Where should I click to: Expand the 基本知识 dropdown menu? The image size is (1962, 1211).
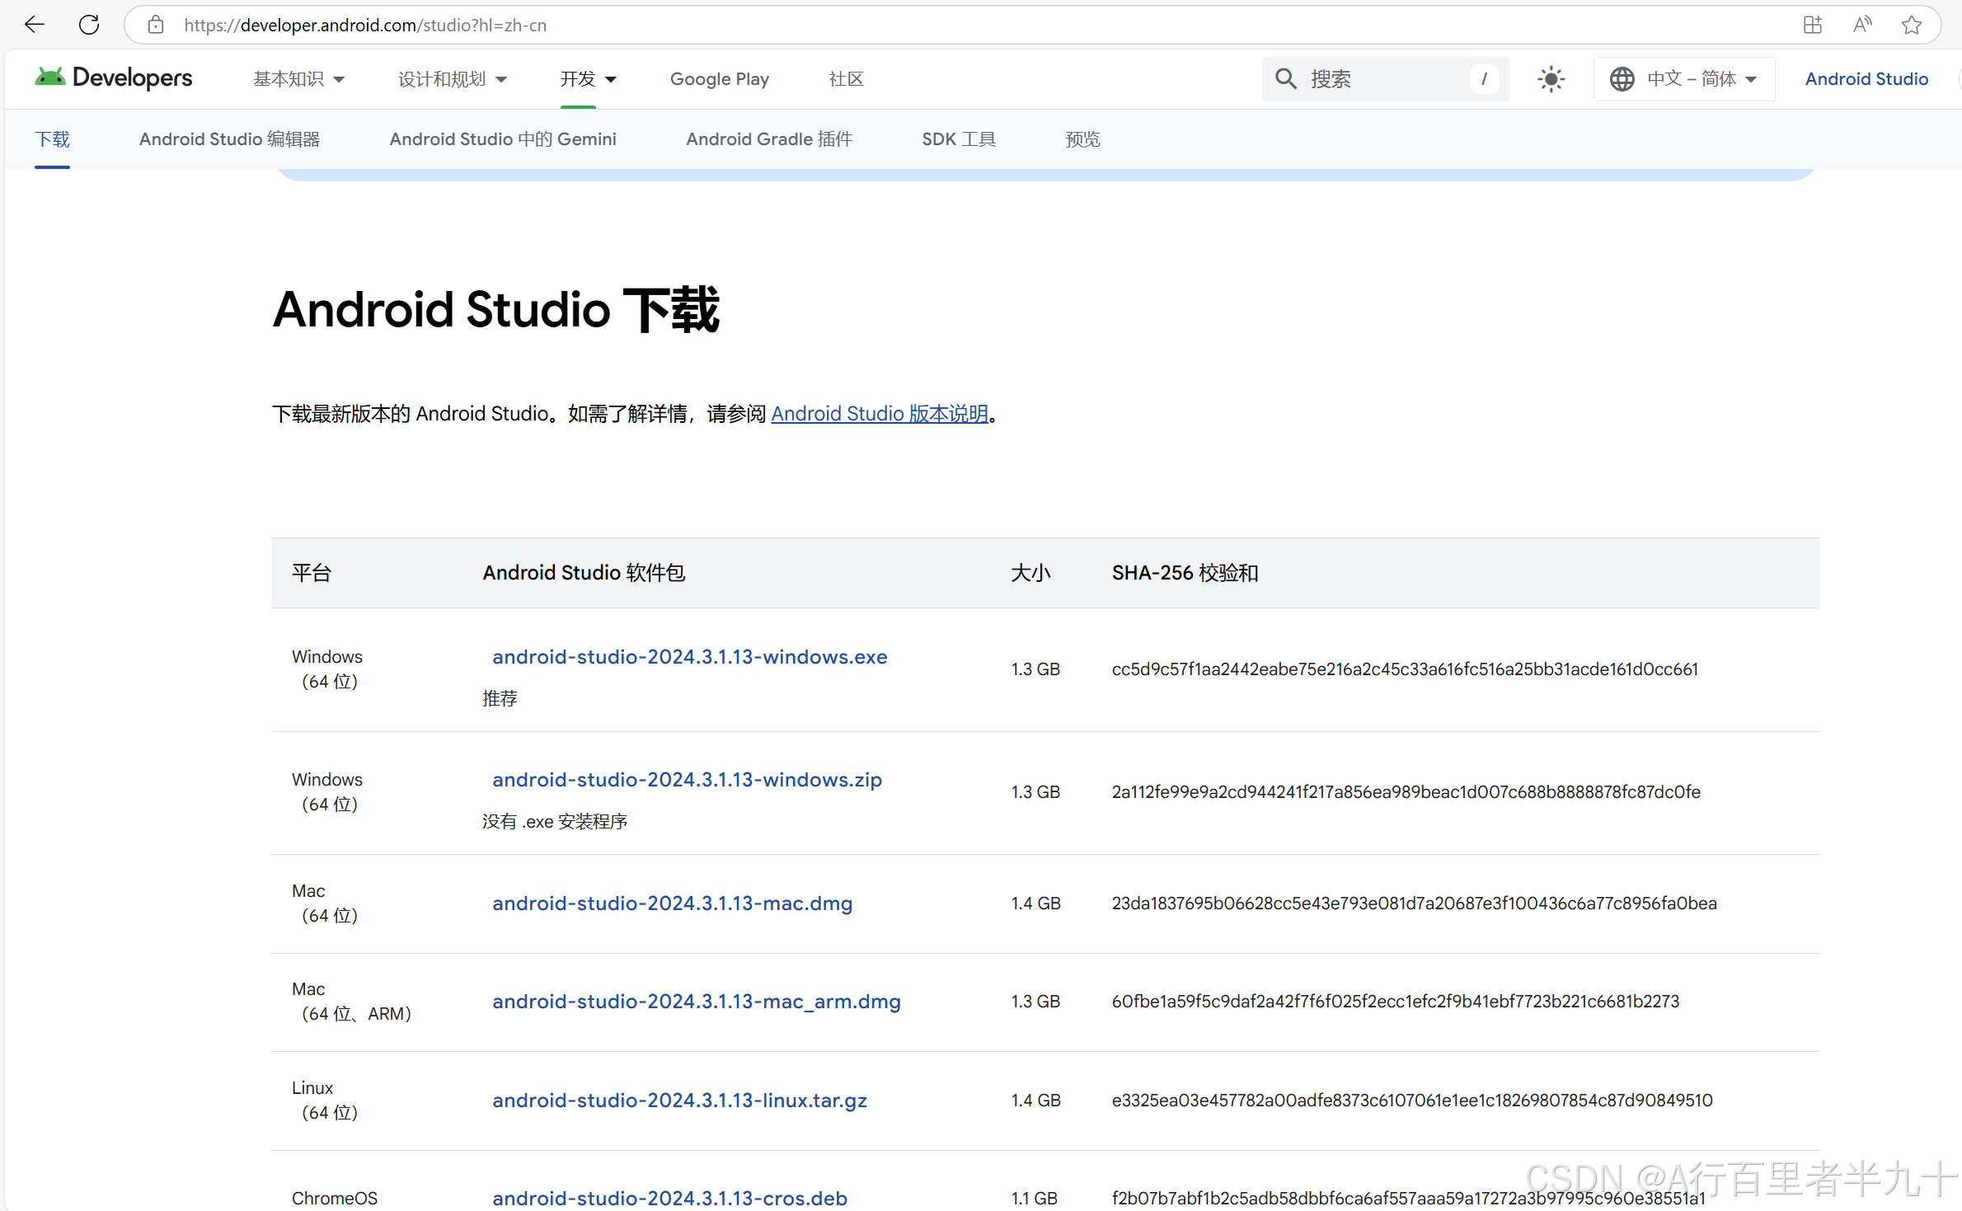click(x=298, y=79)
